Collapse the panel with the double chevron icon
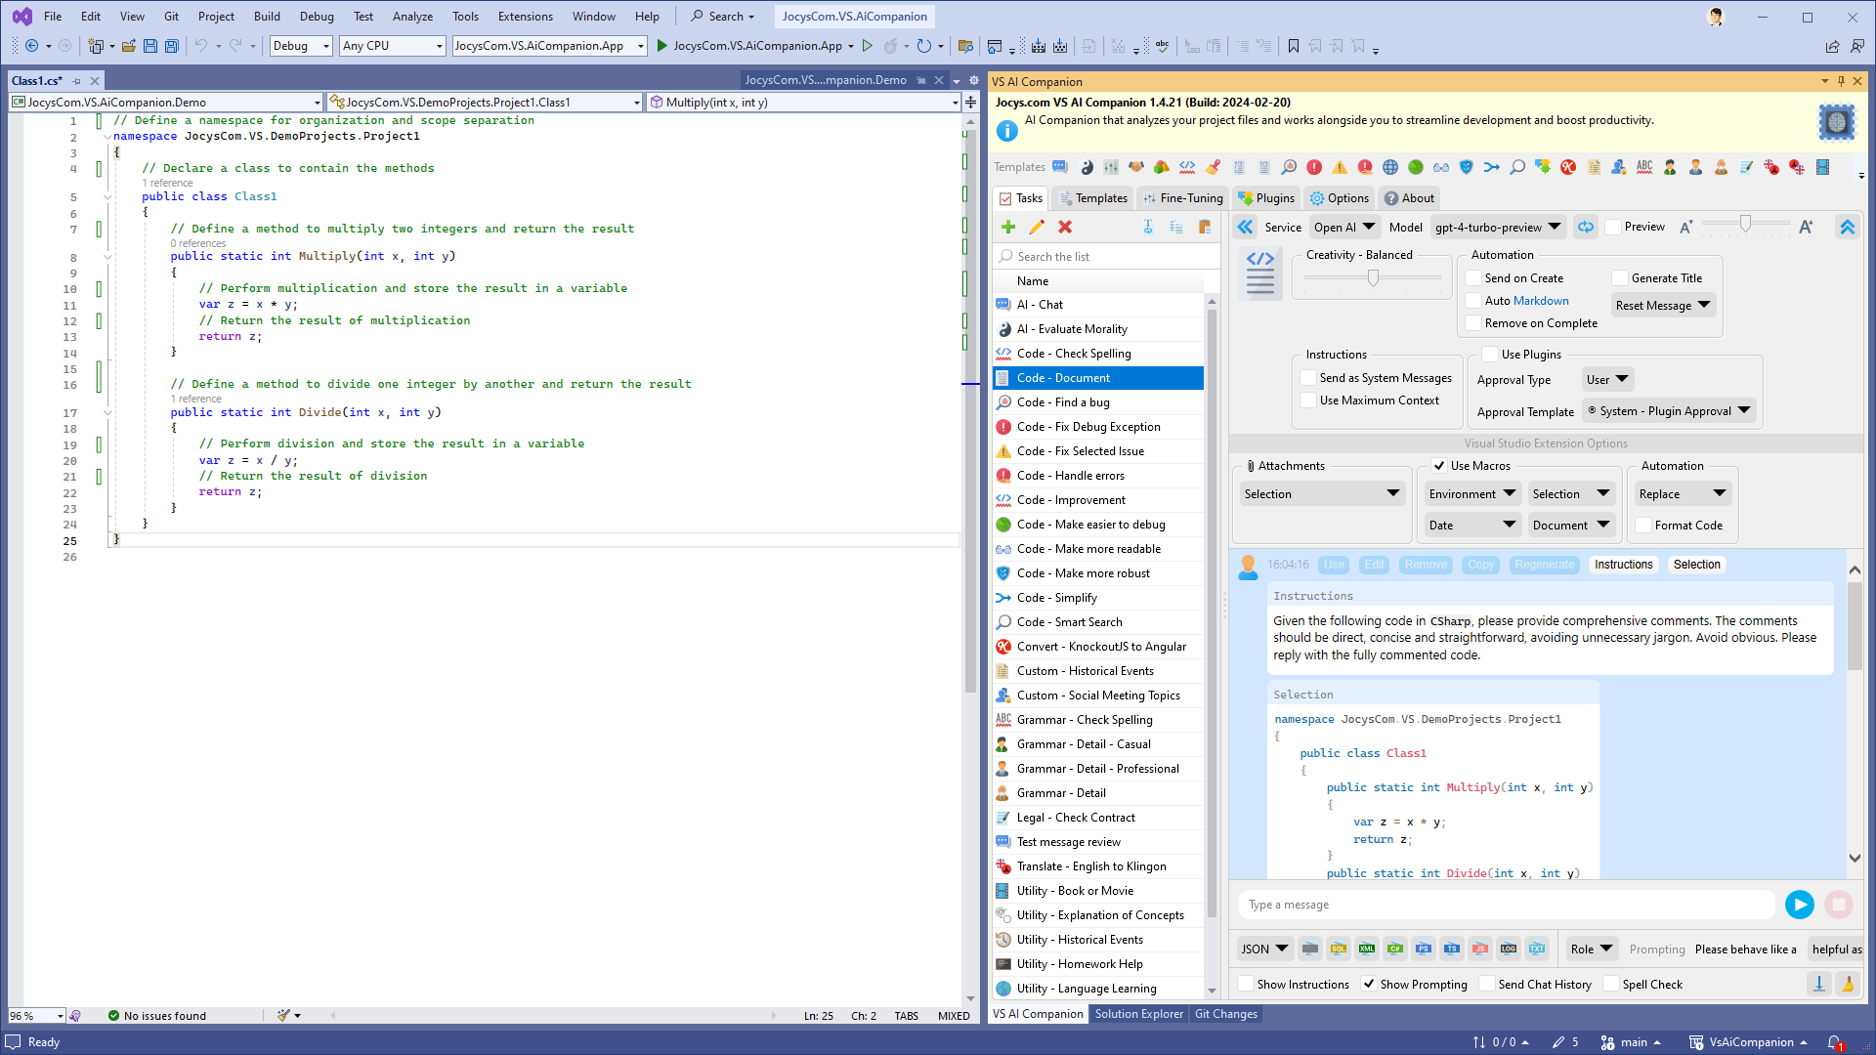 [x=1245, y=227]
